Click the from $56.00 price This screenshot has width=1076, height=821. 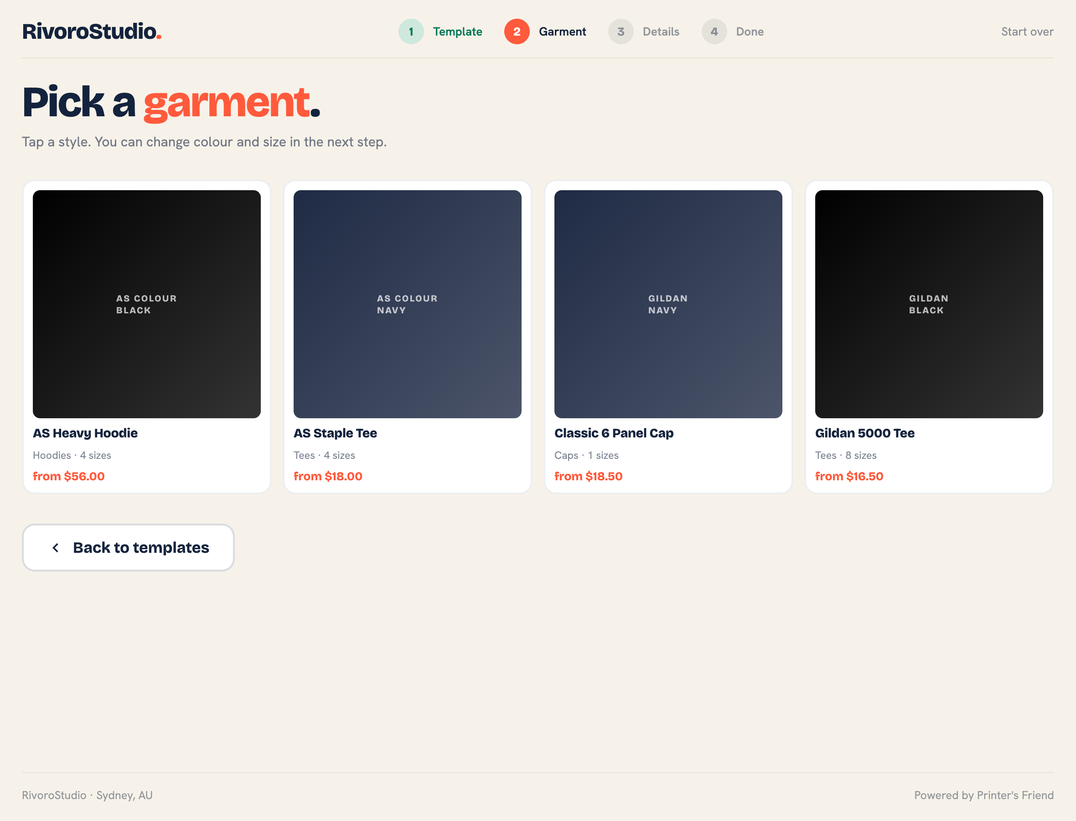pos(69,477)
